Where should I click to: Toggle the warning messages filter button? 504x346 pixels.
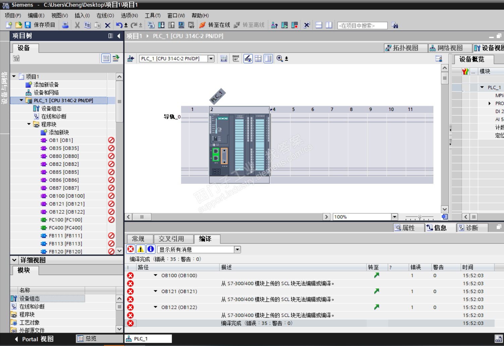[141, 249]
